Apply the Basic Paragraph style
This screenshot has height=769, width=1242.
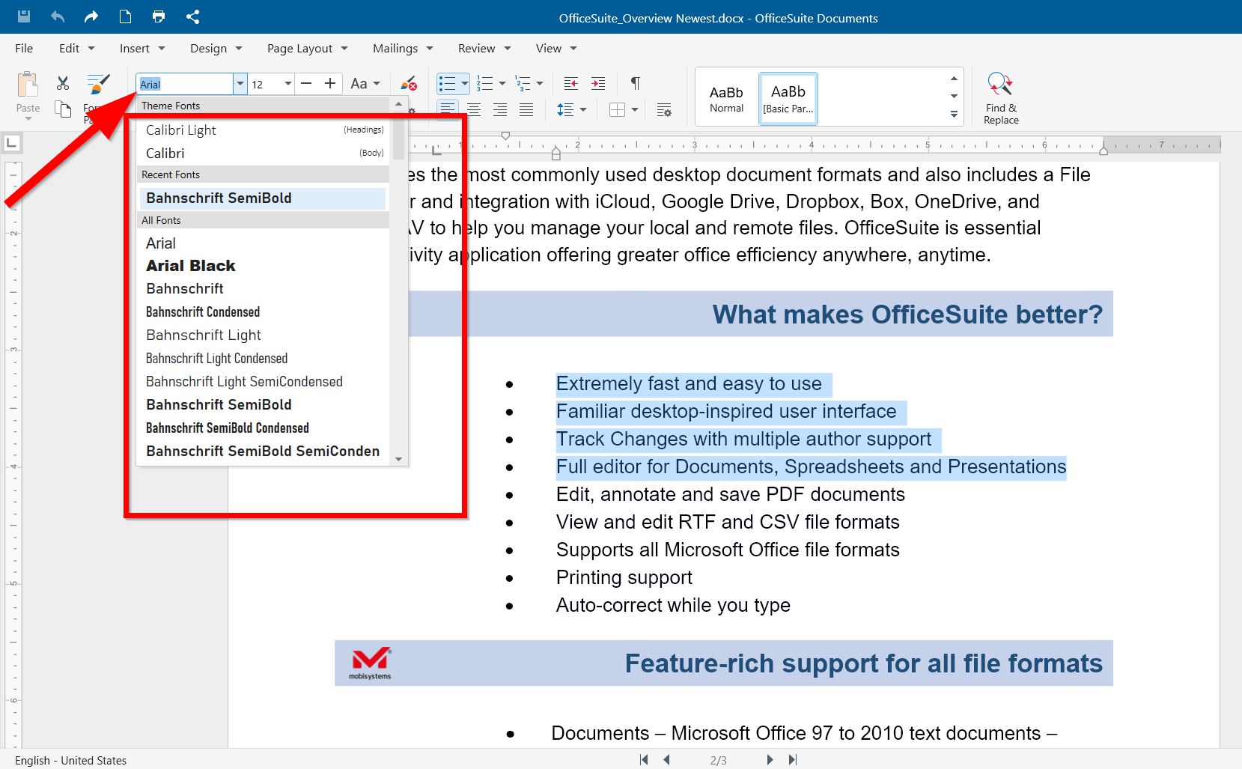(788, 98)
